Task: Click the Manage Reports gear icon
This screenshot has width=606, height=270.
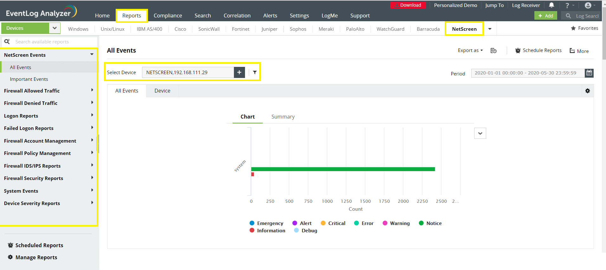Action: tap(10, 257)
